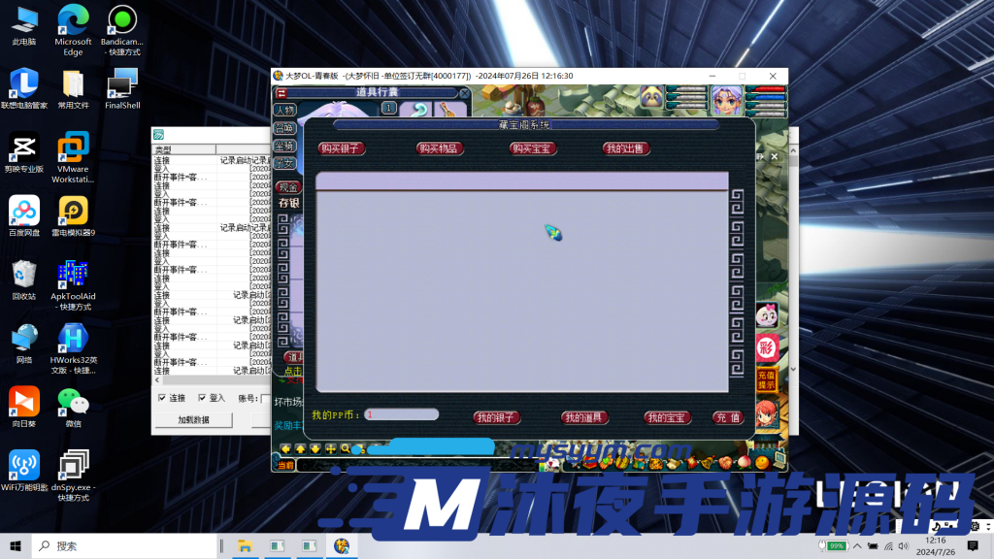Click the left arrow icon in chat bar

(286, 448)
